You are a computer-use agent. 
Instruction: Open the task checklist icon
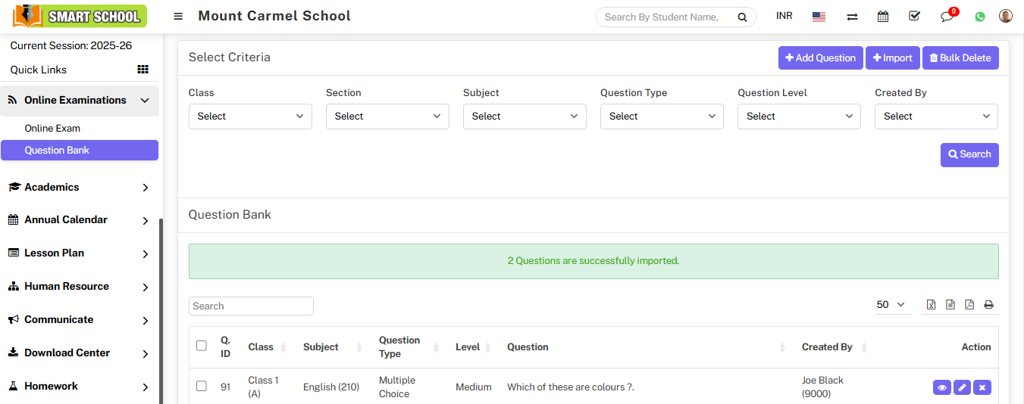(x=914, y=16)
